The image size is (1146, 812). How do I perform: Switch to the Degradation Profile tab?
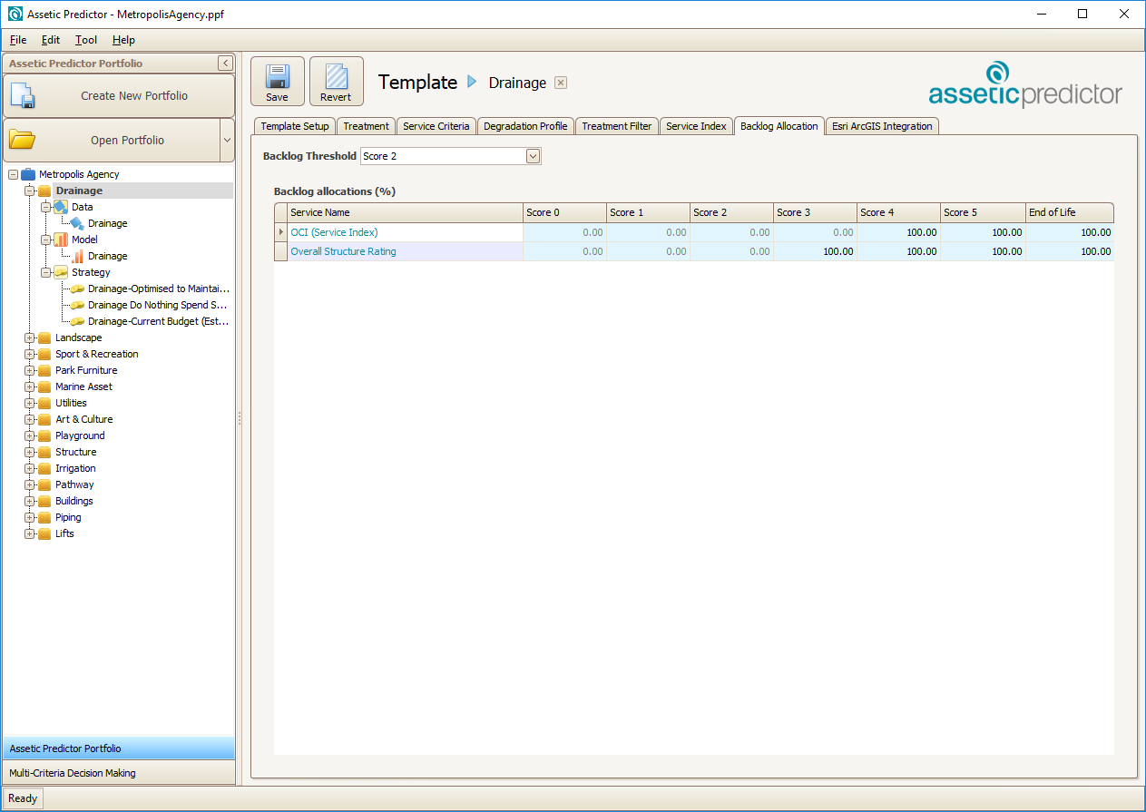coord(525,126)
